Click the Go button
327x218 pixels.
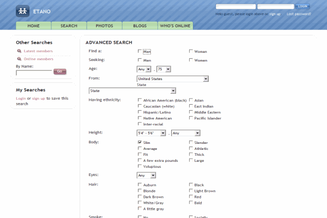pos(59,71)
